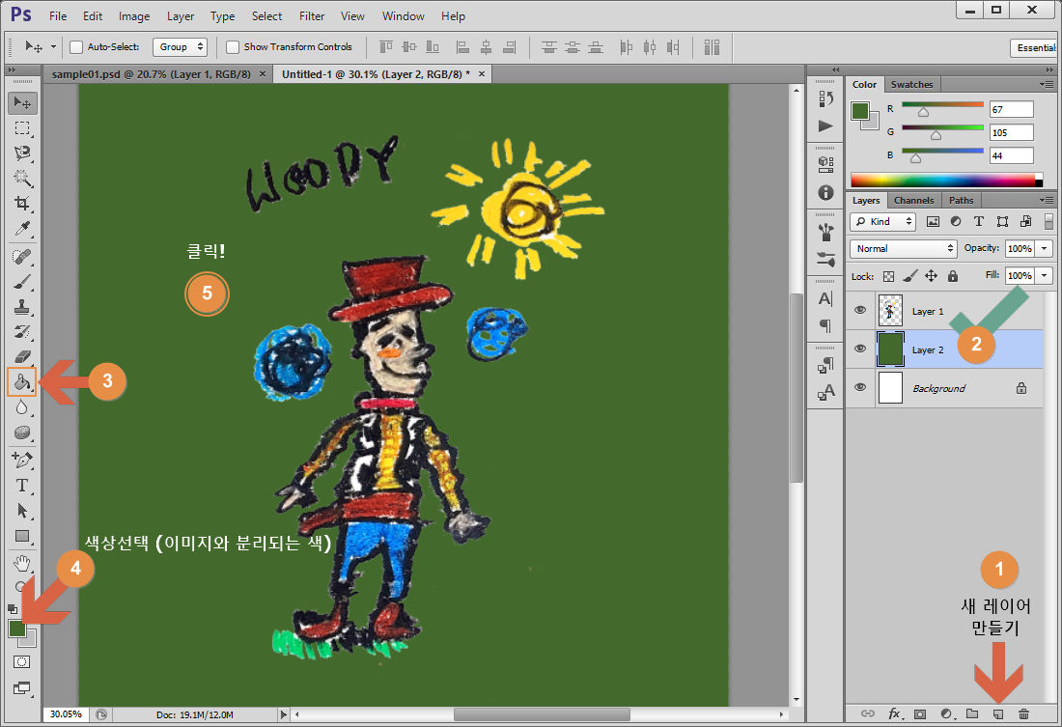Viewport: 1062px width, 727px height.
Task: Select the Blur tool
Action: click(22, 407)
